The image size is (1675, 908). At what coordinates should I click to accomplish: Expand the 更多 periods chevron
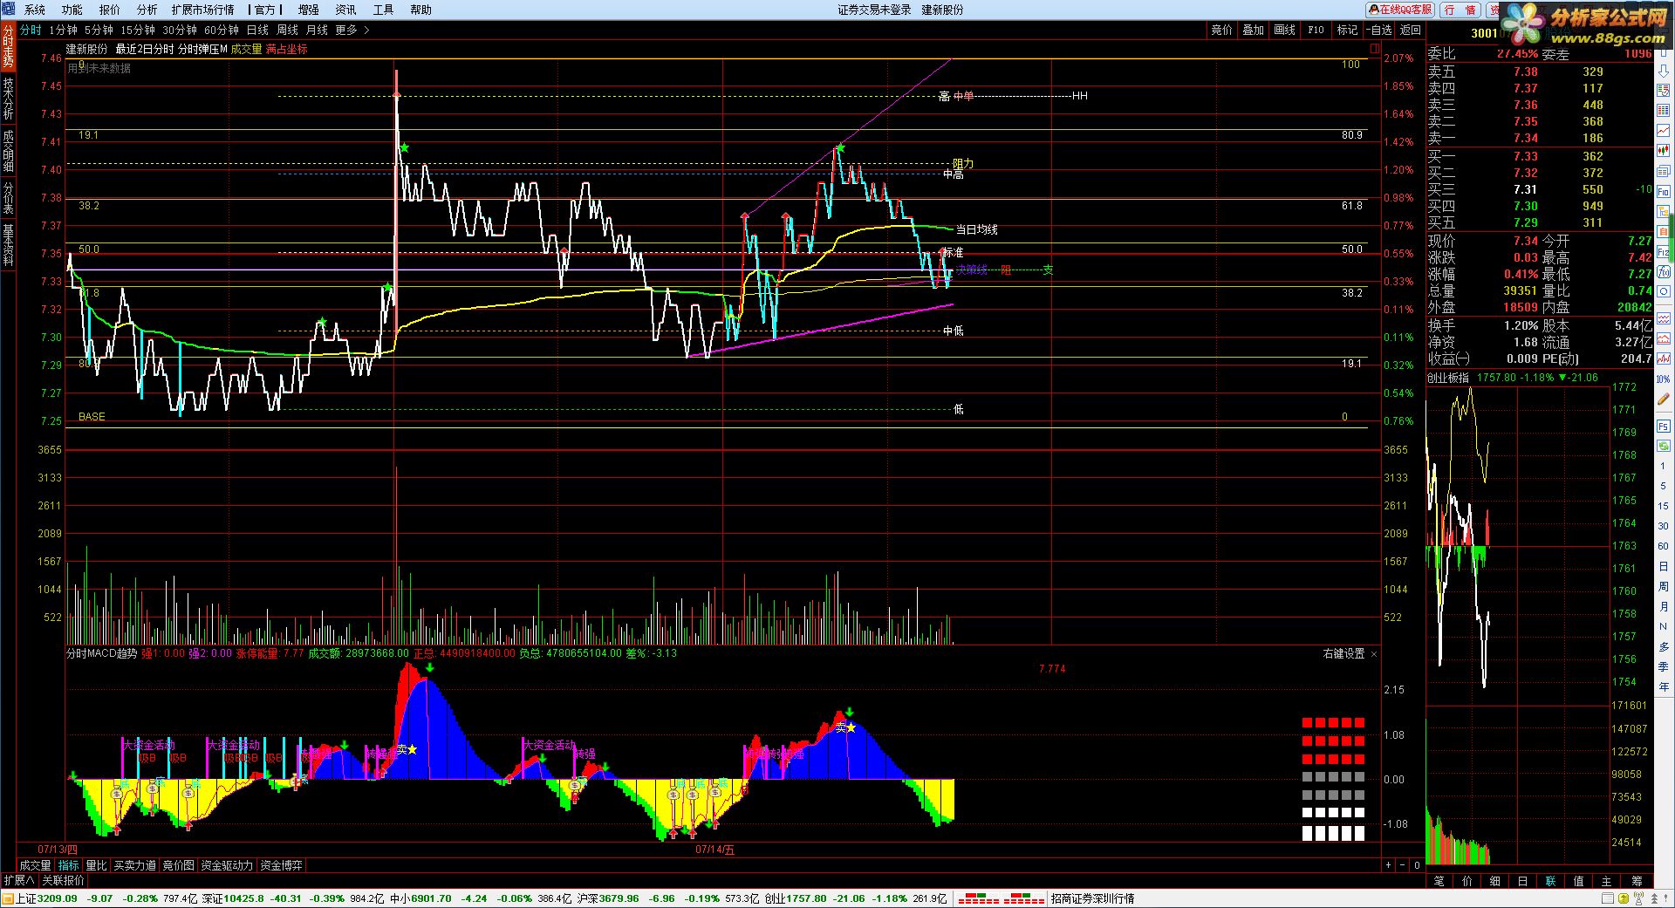point(366,30)
